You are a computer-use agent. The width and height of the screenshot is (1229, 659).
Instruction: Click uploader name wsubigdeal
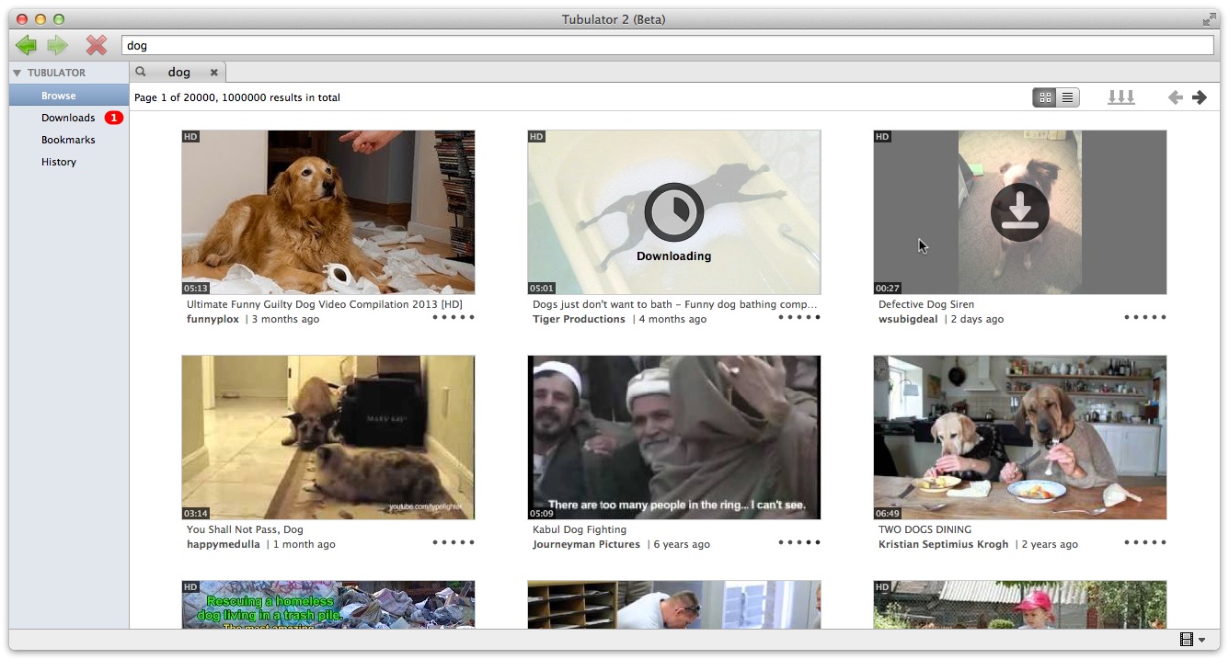[908, 319]
